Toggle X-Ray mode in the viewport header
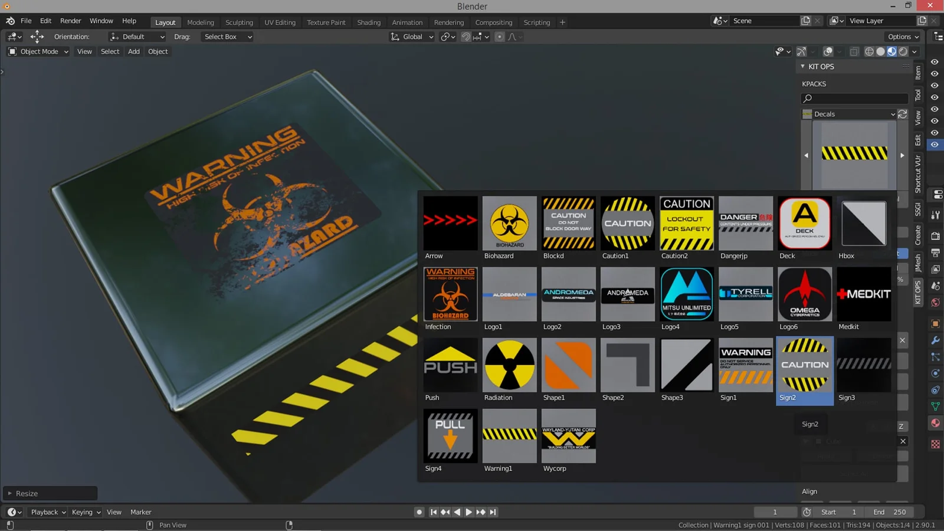Viewport: 944px width, 531px height. pyautogui.click(x=854, y=51)
